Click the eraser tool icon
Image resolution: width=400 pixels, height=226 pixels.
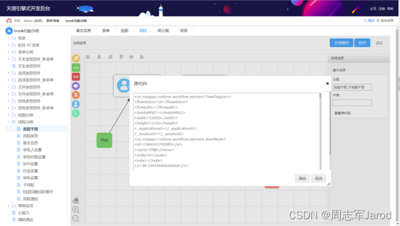[x=76, y=201]
